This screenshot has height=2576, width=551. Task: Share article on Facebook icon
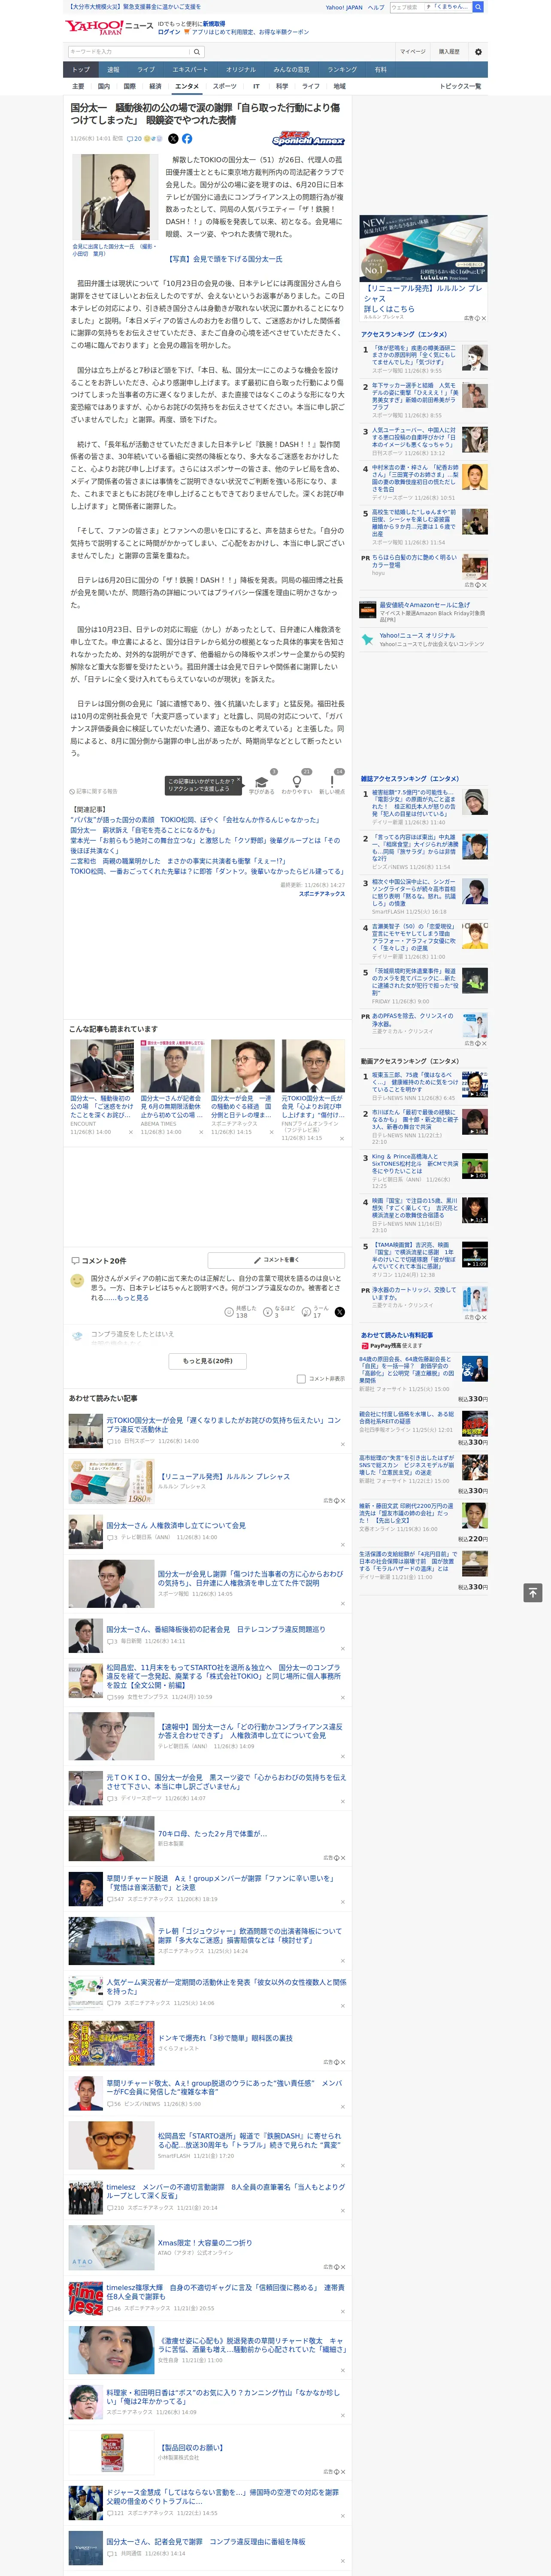pyautogui.click(x=187, y=139)
